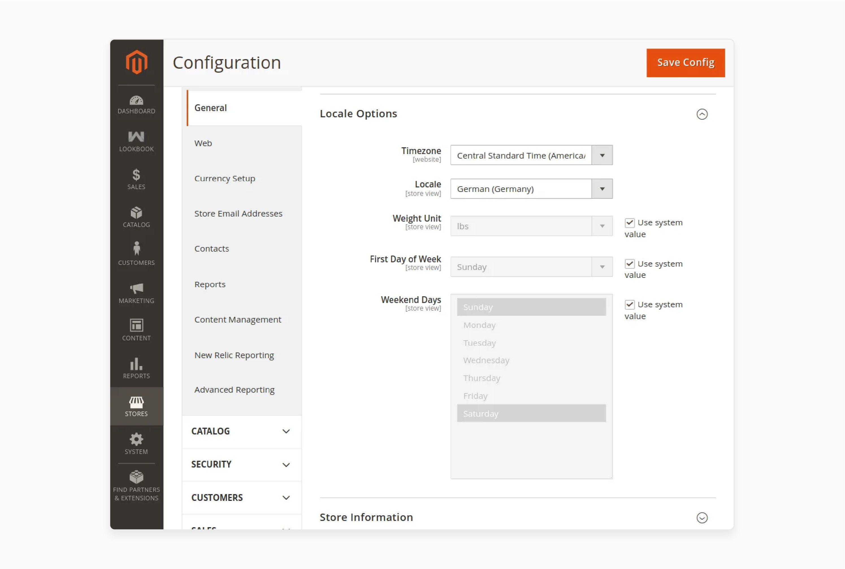Click Save Config button
Image resolution: width=845 pixels, height=569 pixels.
(686, 62)
